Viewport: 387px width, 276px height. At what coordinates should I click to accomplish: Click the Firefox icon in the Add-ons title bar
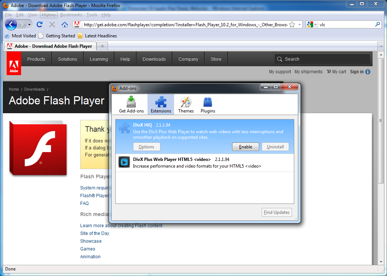115,88
